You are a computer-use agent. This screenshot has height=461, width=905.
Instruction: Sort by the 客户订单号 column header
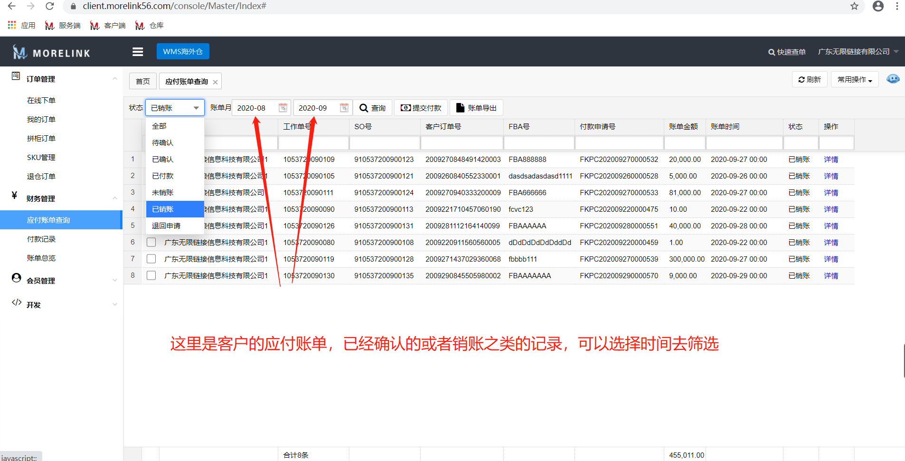[443, 126]
